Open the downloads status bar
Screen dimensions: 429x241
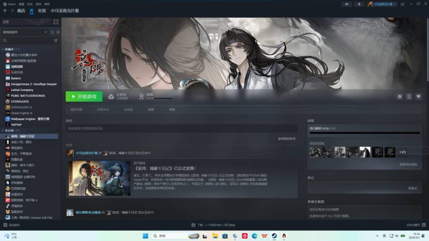coord(213,225)
